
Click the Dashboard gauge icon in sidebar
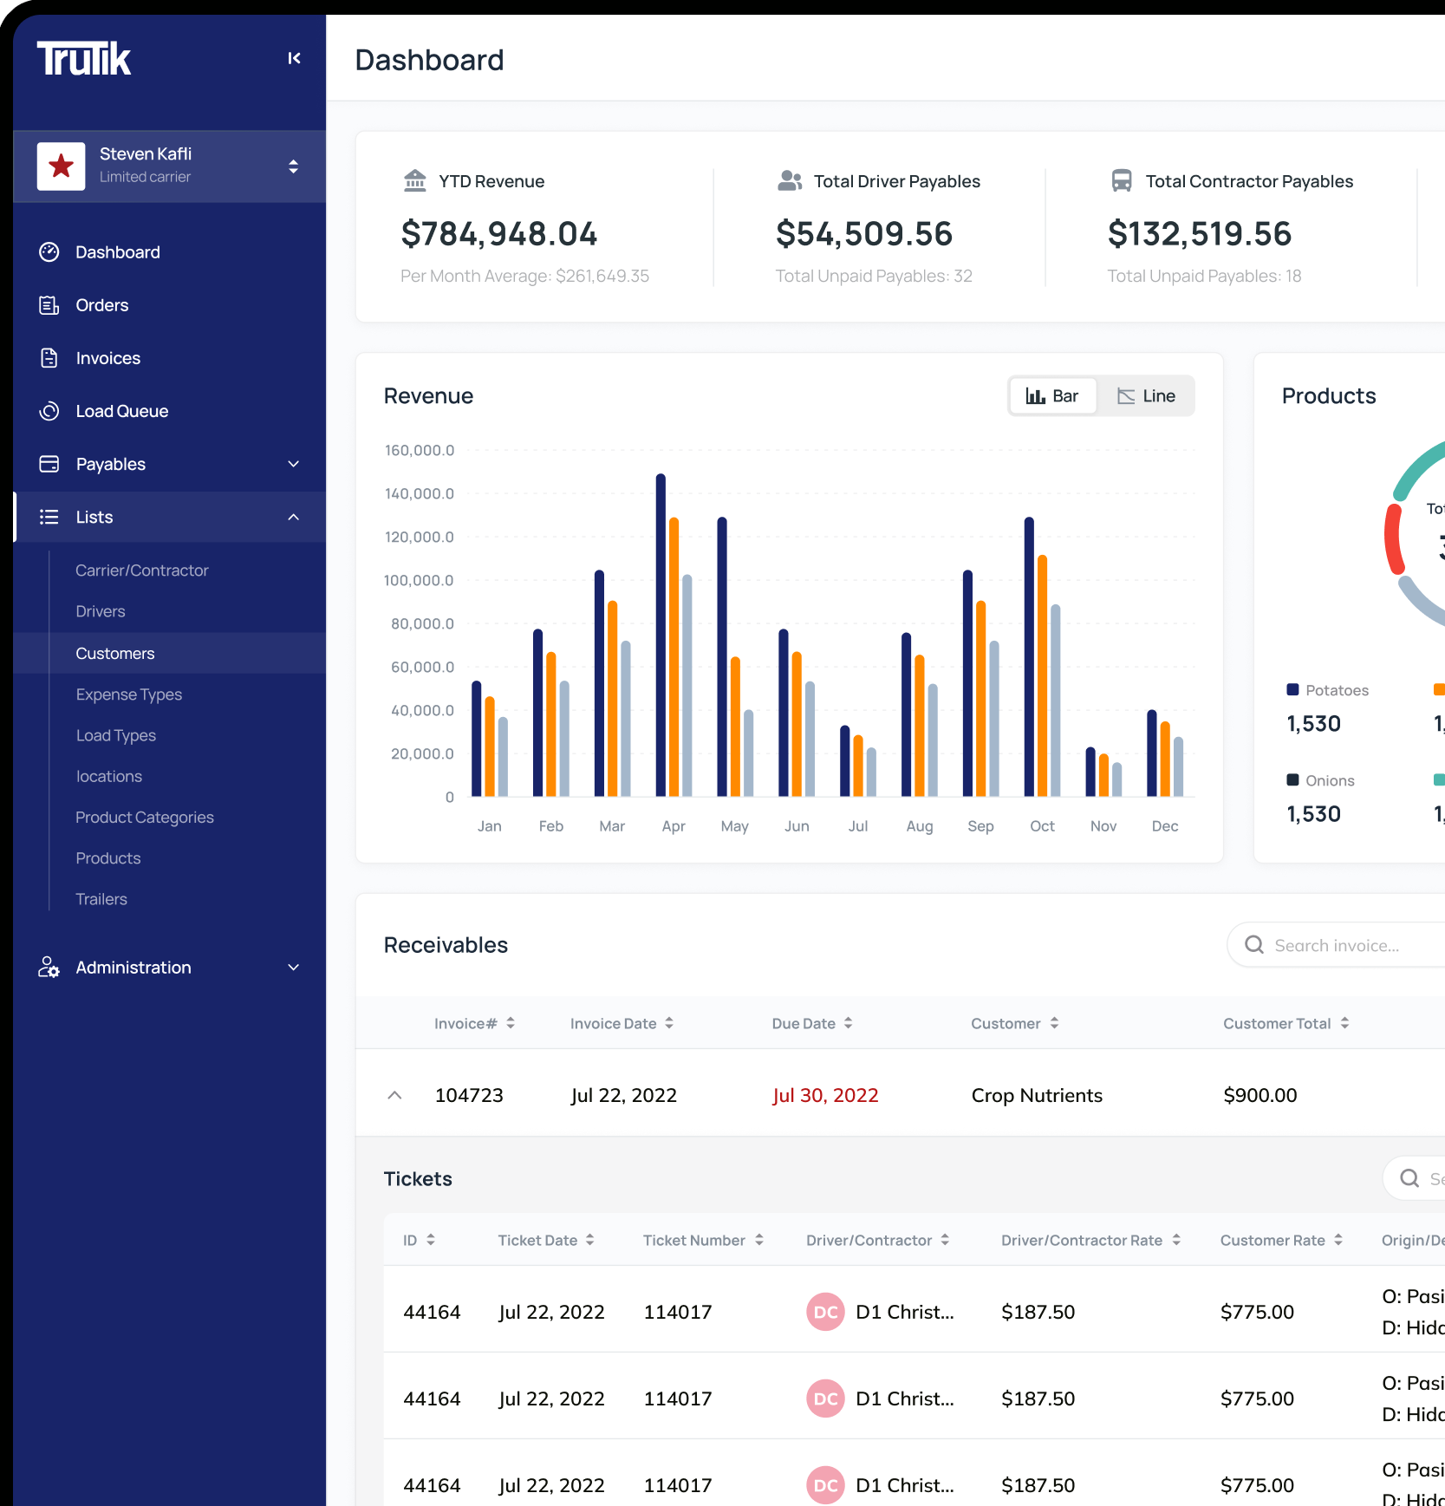[x=49, y=252]
